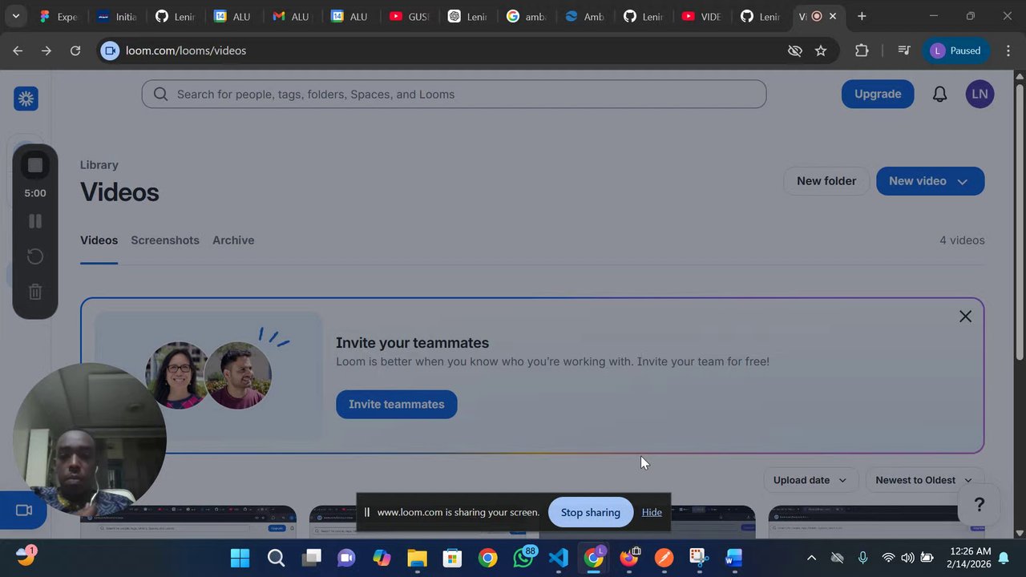
Task: Open the Paused Chrome profile button
Action: (x=956, y=50)
